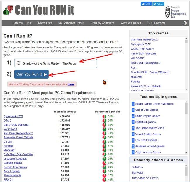This screenshot has width=190, height=182.
Task: Open Minecraft in the Top Games list
Action: pyautogui.click(x=136, y=77)
